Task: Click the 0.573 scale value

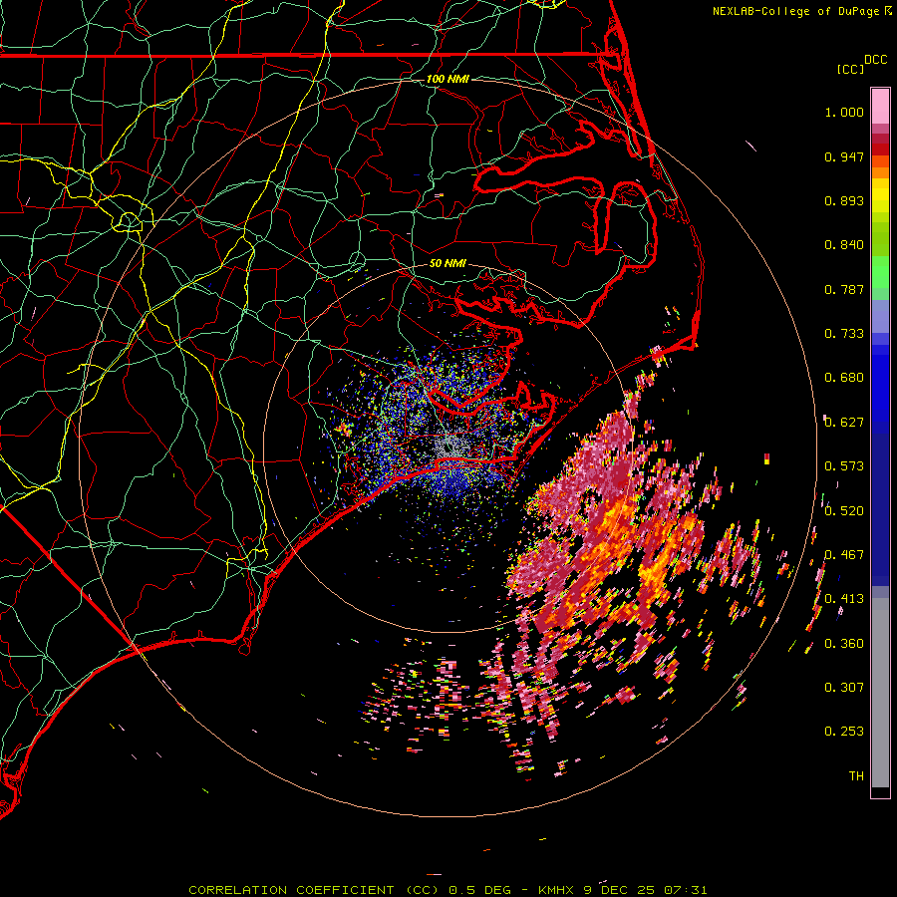Action: pyautogui.click(x=844, y=466)
